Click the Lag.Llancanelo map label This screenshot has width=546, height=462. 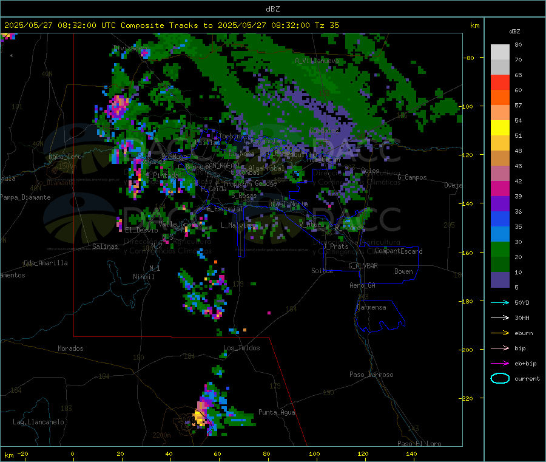38,423
